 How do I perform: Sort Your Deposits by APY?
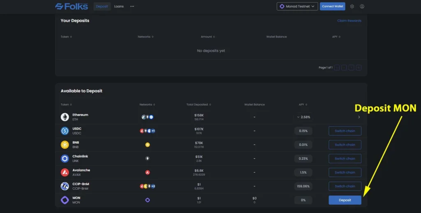336,37
